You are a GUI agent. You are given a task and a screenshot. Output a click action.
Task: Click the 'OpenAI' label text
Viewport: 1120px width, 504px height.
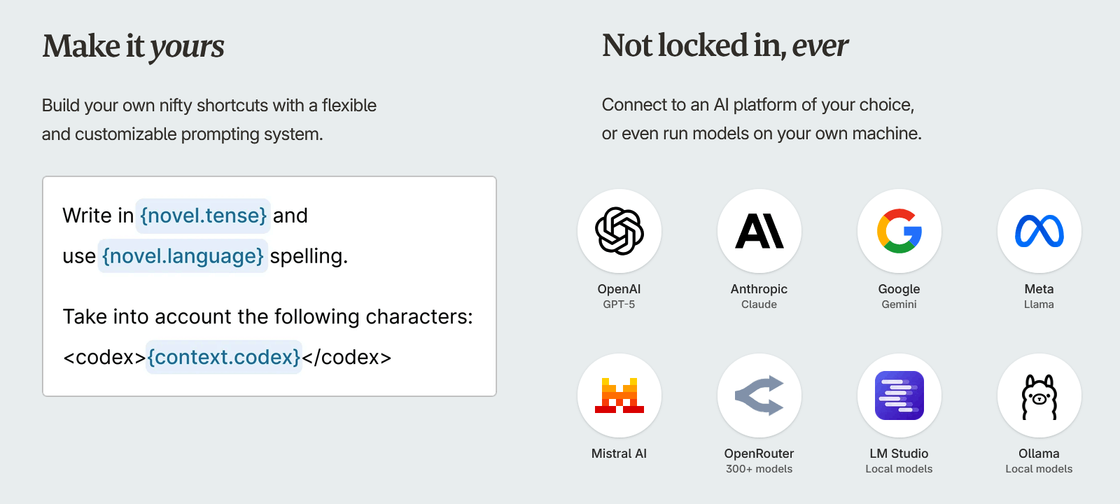[619, 289]
